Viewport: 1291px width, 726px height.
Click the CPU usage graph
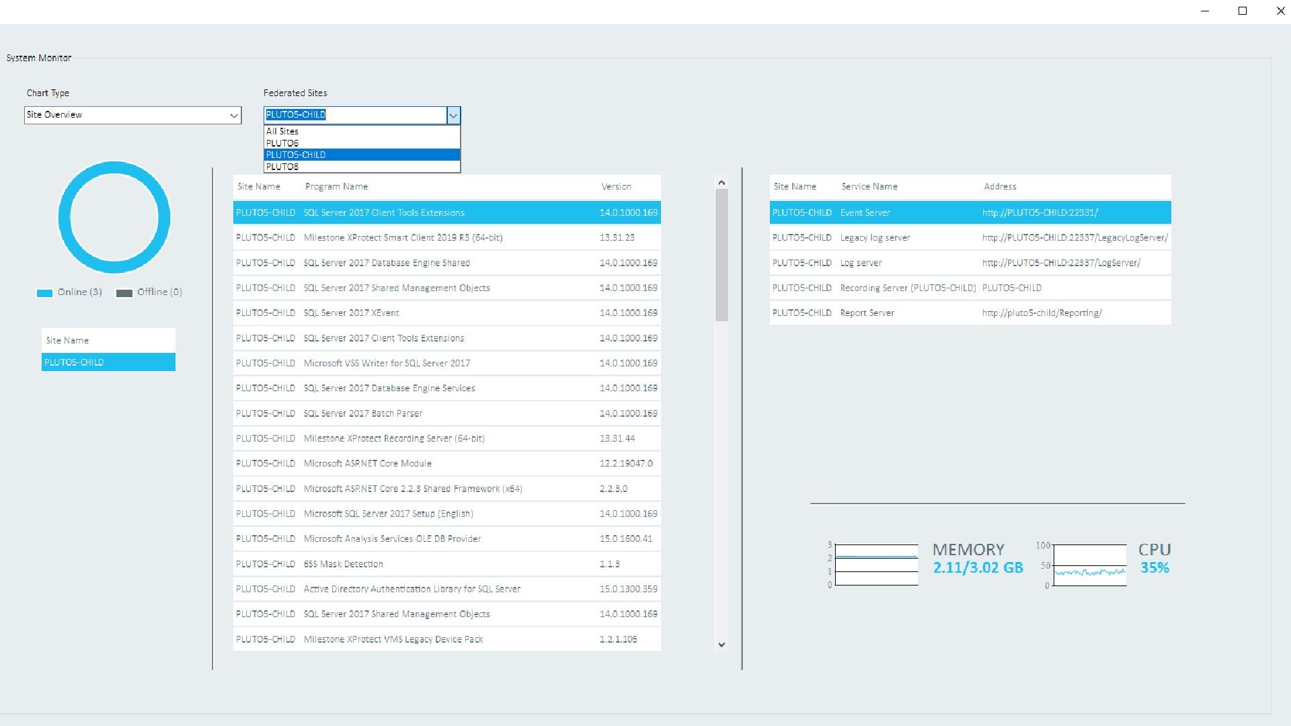1090,565
